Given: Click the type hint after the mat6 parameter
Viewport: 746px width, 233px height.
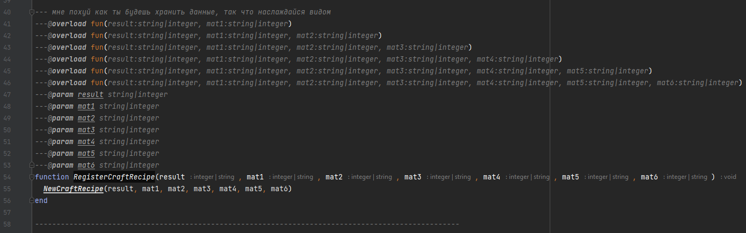Looking at the screenshot, I should (685, 177).
